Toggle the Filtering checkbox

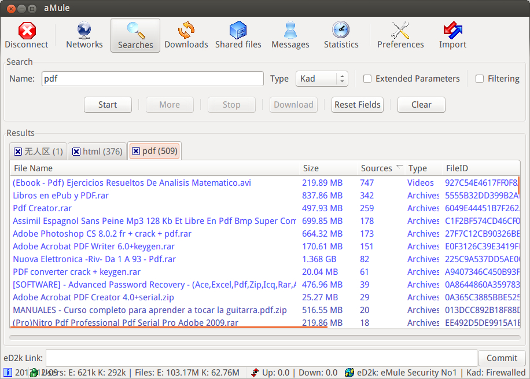click(x=479, y=79)
